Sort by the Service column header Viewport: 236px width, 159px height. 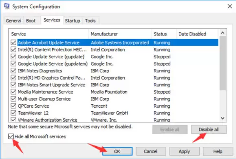tap(49, 34)
